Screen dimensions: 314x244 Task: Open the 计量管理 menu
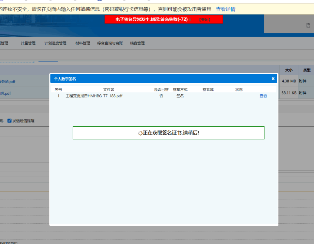(x=28, y=43)
